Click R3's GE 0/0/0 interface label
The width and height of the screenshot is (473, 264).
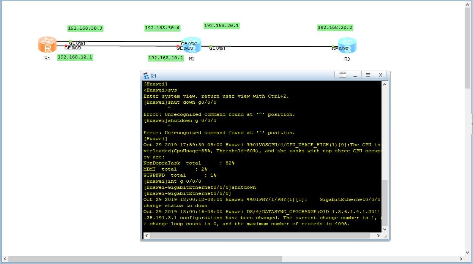tap(340, 49)
